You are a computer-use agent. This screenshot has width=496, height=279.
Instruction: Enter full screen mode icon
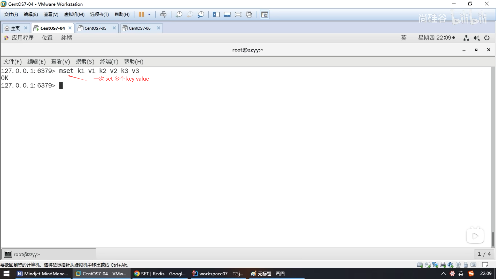coord(238,14)
